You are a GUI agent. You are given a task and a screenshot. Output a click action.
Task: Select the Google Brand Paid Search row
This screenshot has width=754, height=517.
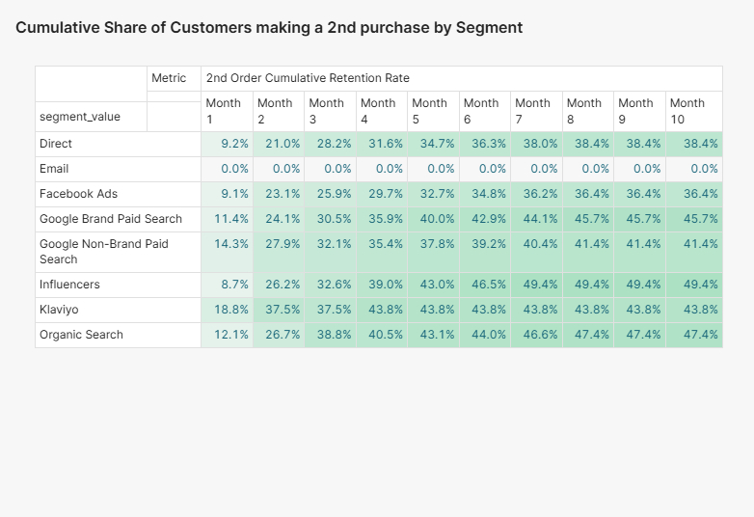111,219
